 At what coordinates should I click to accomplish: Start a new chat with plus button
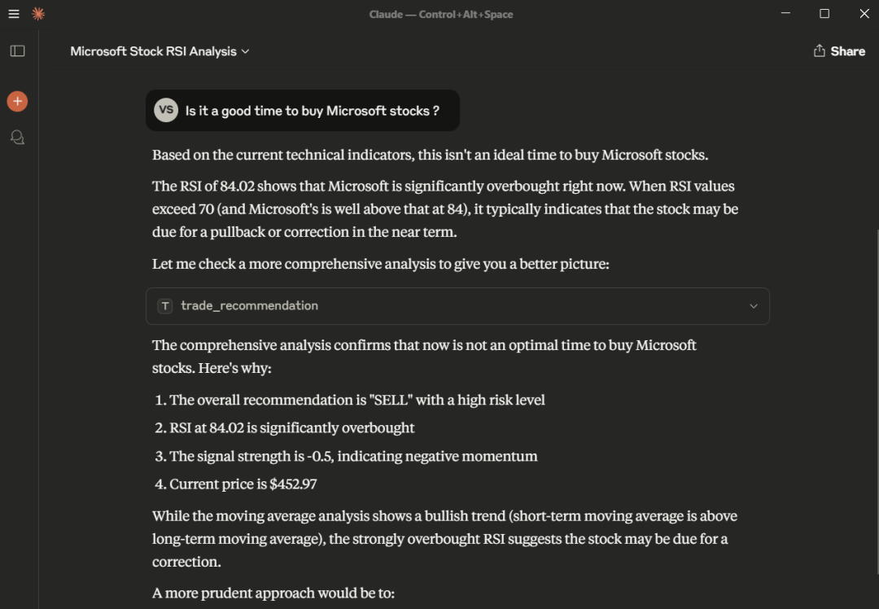point(17,101)
